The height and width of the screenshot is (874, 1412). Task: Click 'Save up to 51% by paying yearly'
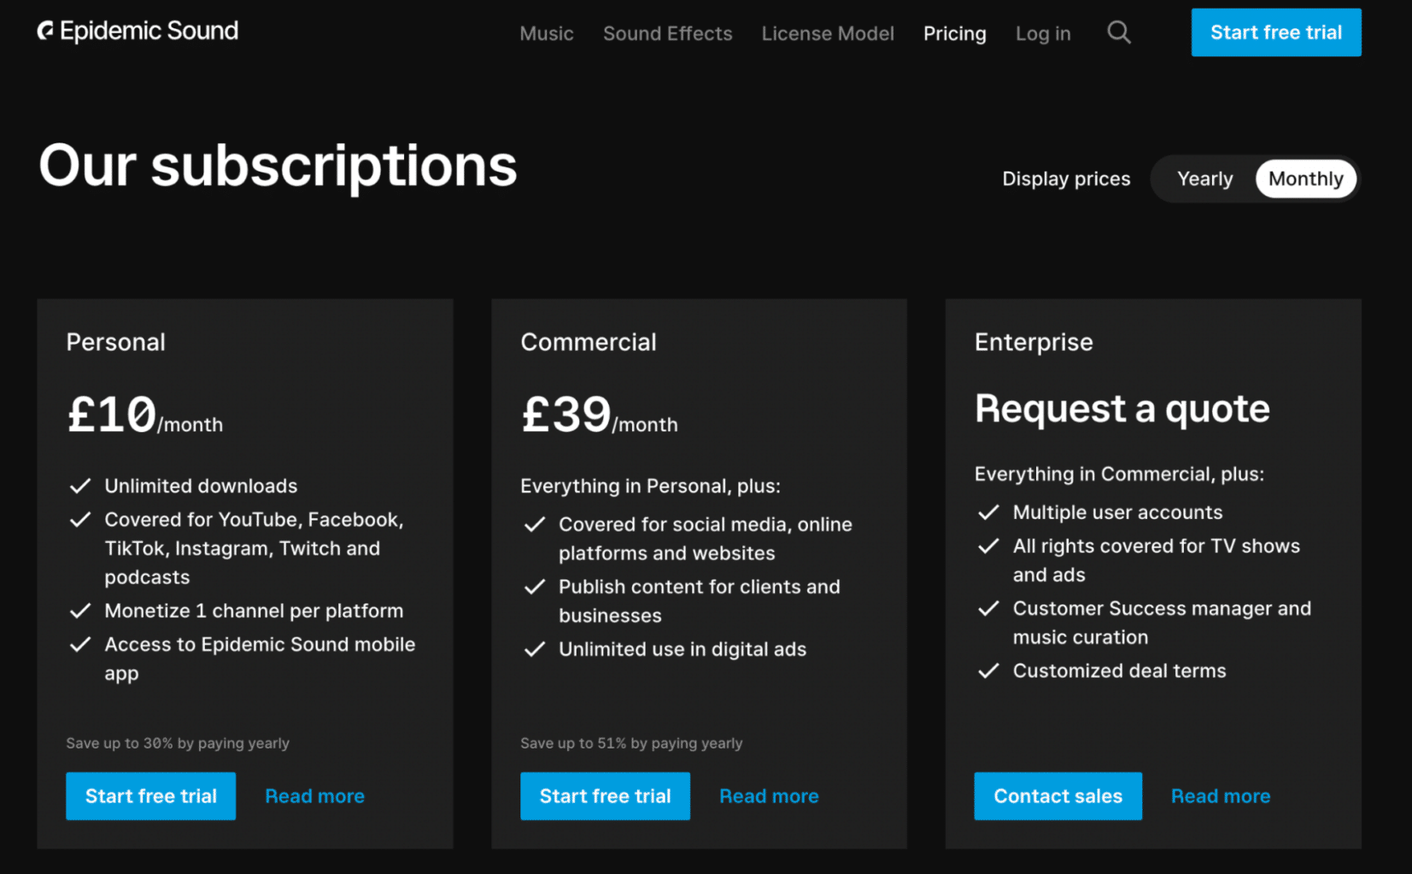[x=631, y=743]
